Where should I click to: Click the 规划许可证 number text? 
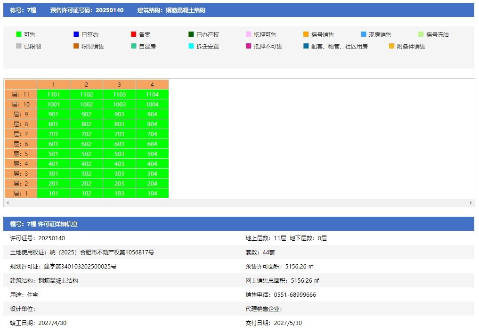tap(63, 266)
